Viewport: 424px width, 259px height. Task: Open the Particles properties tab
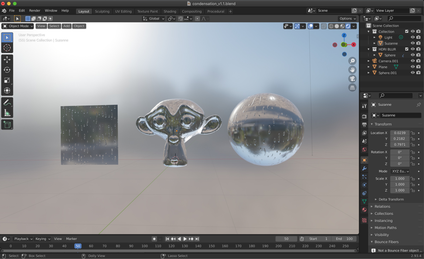coord(364,176)
